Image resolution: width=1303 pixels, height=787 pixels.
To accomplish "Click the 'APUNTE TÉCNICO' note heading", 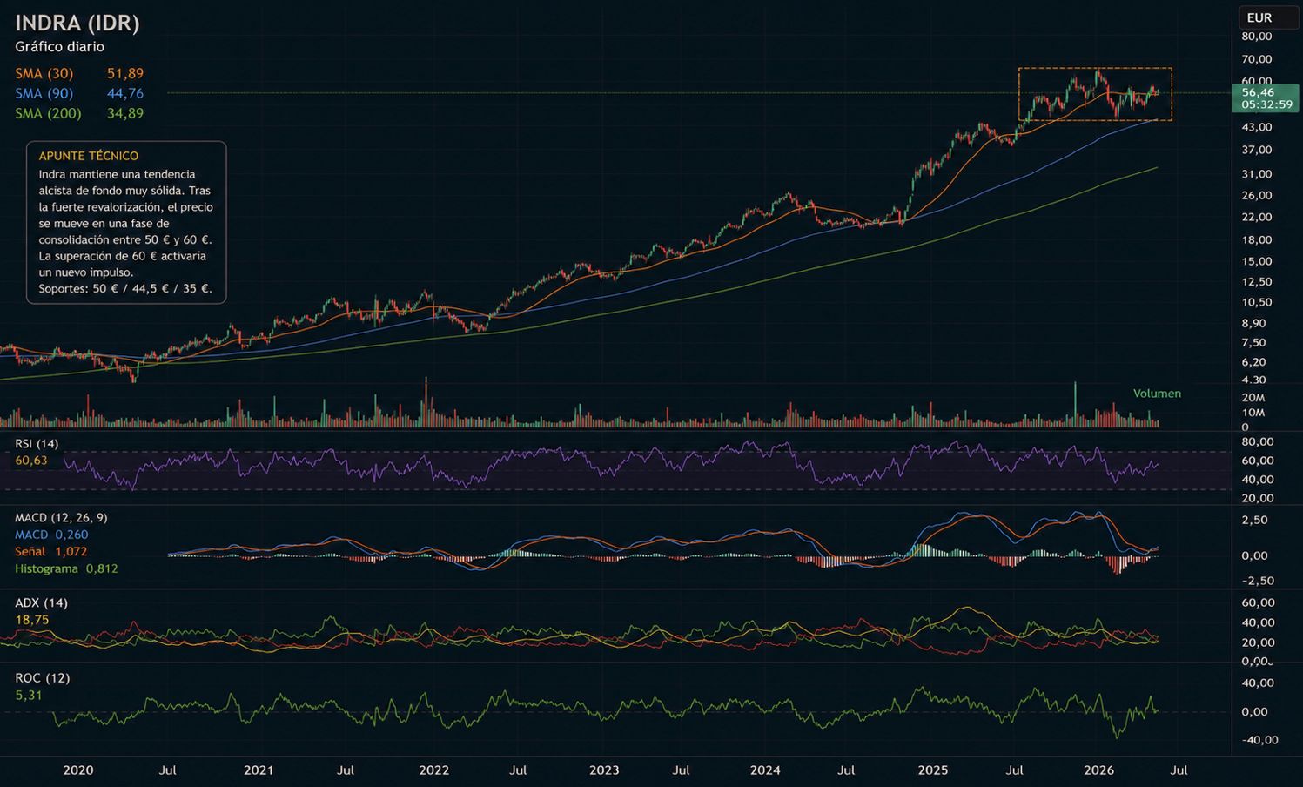I will tap(89, 157).
